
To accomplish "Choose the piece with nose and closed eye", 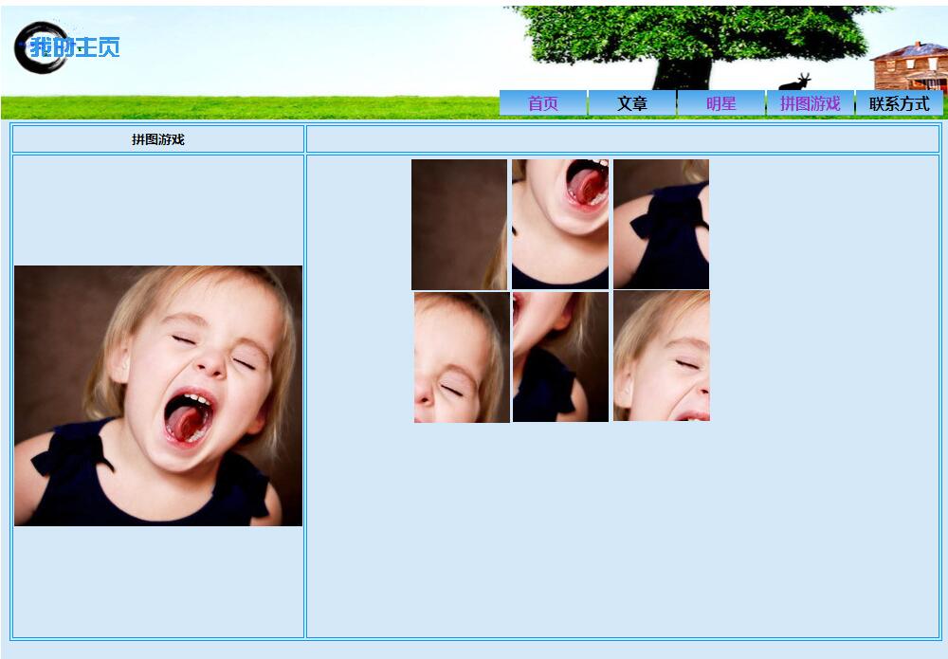I will [462, 357].
